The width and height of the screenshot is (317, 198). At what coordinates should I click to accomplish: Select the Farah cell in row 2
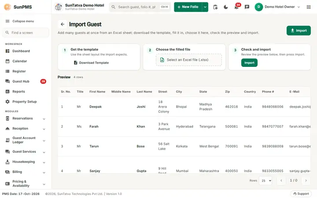click(x=94, y=126)
